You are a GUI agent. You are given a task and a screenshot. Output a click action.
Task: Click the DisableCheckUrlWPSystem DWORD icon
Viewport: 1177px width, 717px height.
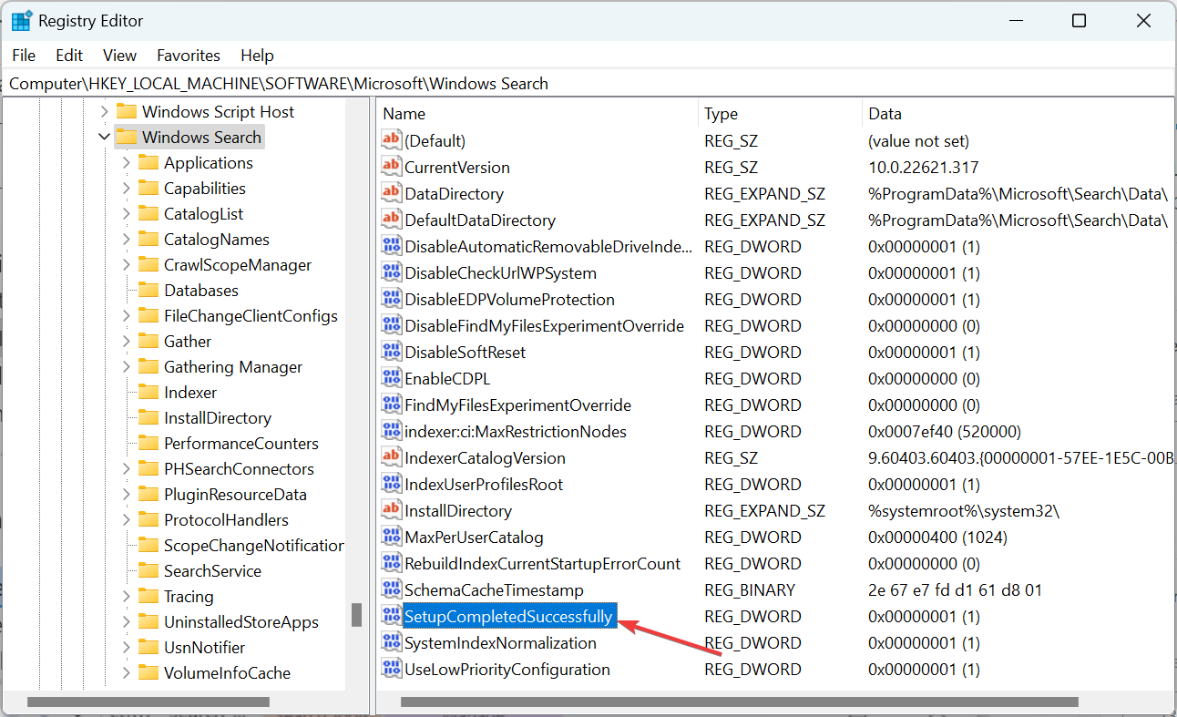click(392, 272)
